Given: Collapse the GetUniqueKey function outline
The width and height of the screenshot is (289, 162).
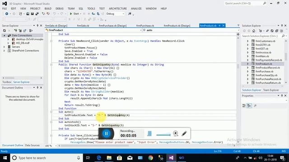Looking at the screenshot, I should click(x=51, y=65).
